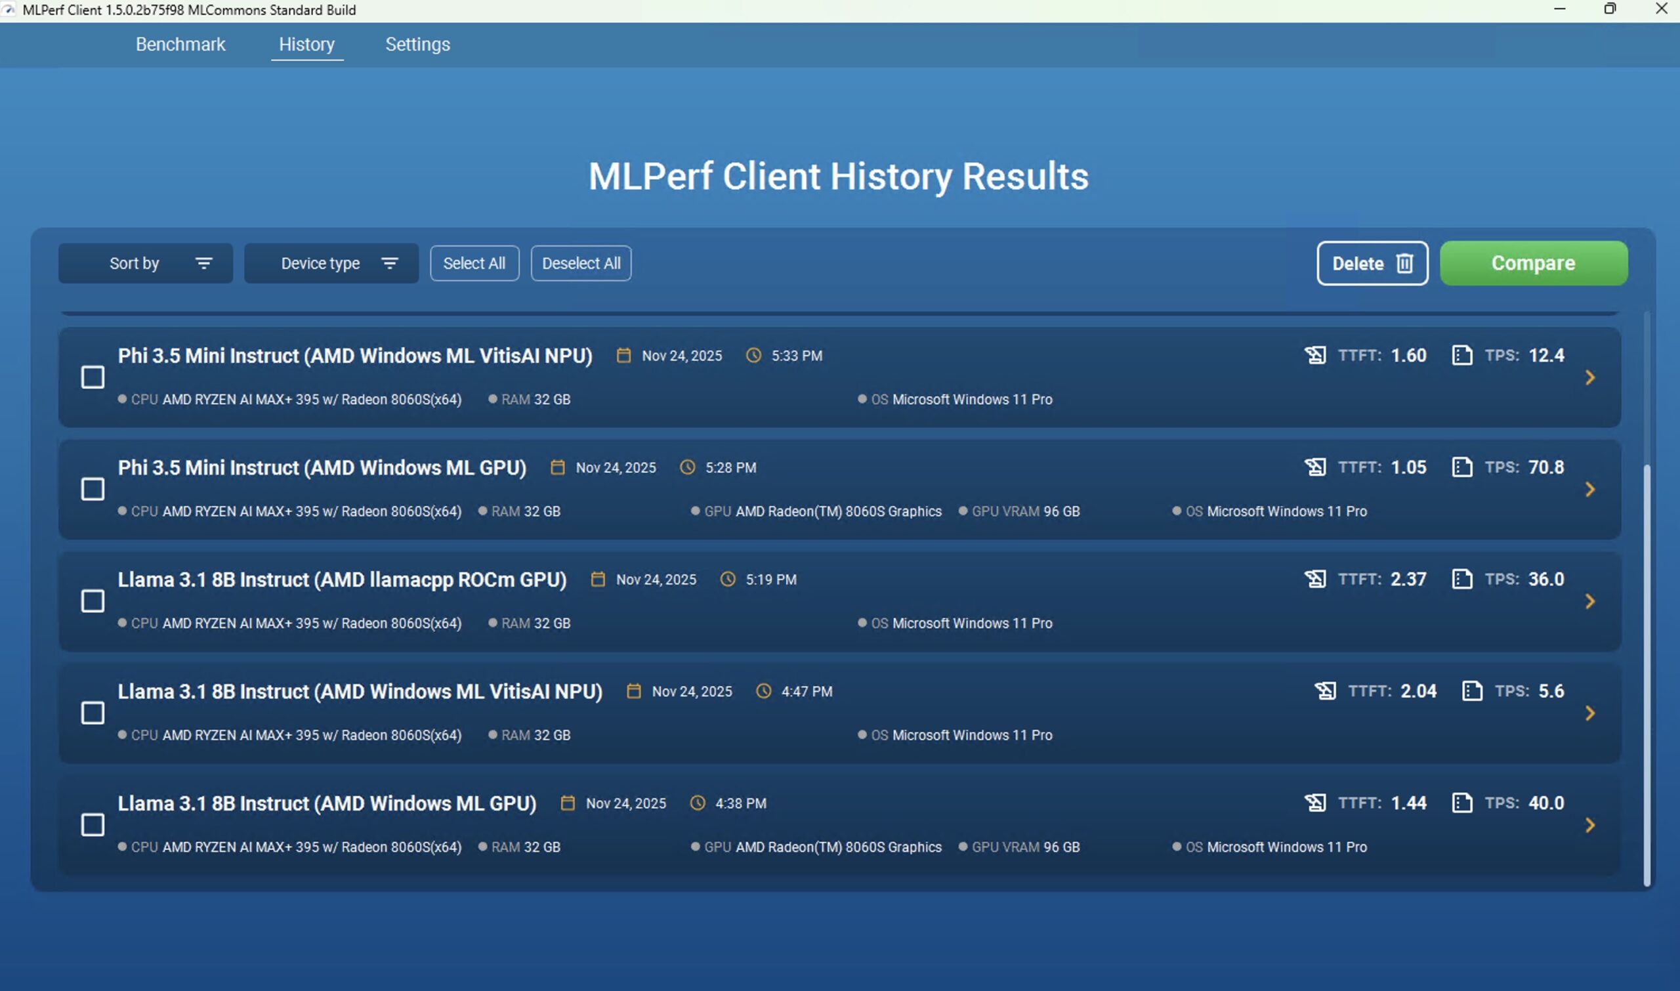This screenshot has height=991, width=1680.
Task: Select the Llama 3.1 8B Windows ML GPU checkbox
Action: [x=93, y=825]
